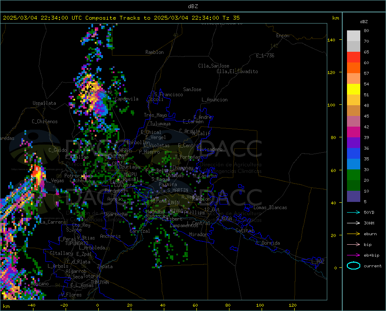Click the 'Divisadero' label on map
The height and width of the screenshot is (311, 386).
coord(209,149)
